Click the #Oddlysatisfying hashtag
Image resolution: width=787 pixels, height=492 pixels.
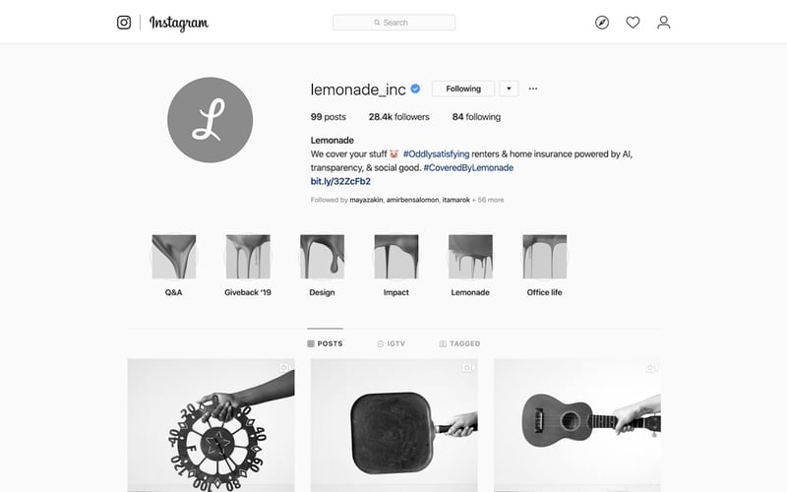pyautogui.click(x=436, y=154)
